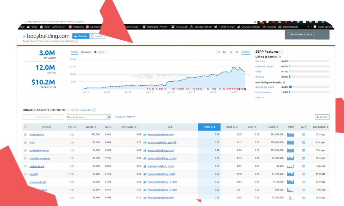Click the trend thumbnail for performix sst

290,166
